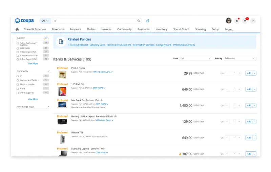Add Post-it Notes to cart
Image resolution: width=271 pixels, height=172 pixels.
pos(249,73)
